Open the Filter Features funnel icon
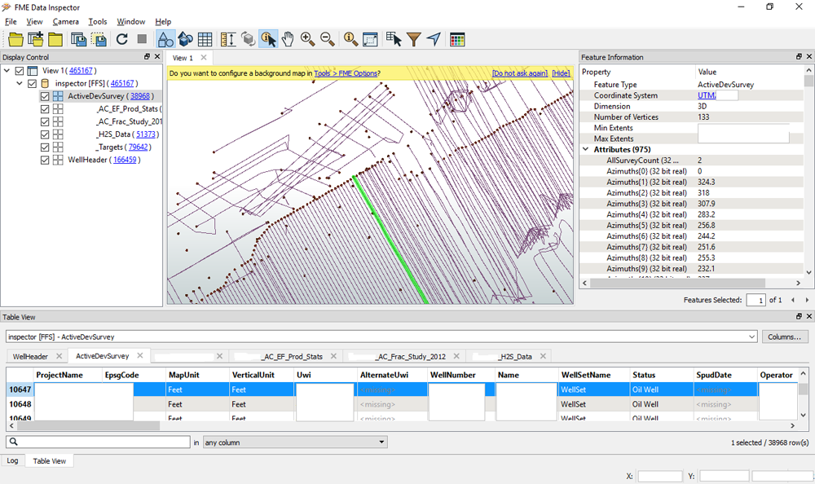The height and width of the screenshot is (484, 815). coord(414,39)
